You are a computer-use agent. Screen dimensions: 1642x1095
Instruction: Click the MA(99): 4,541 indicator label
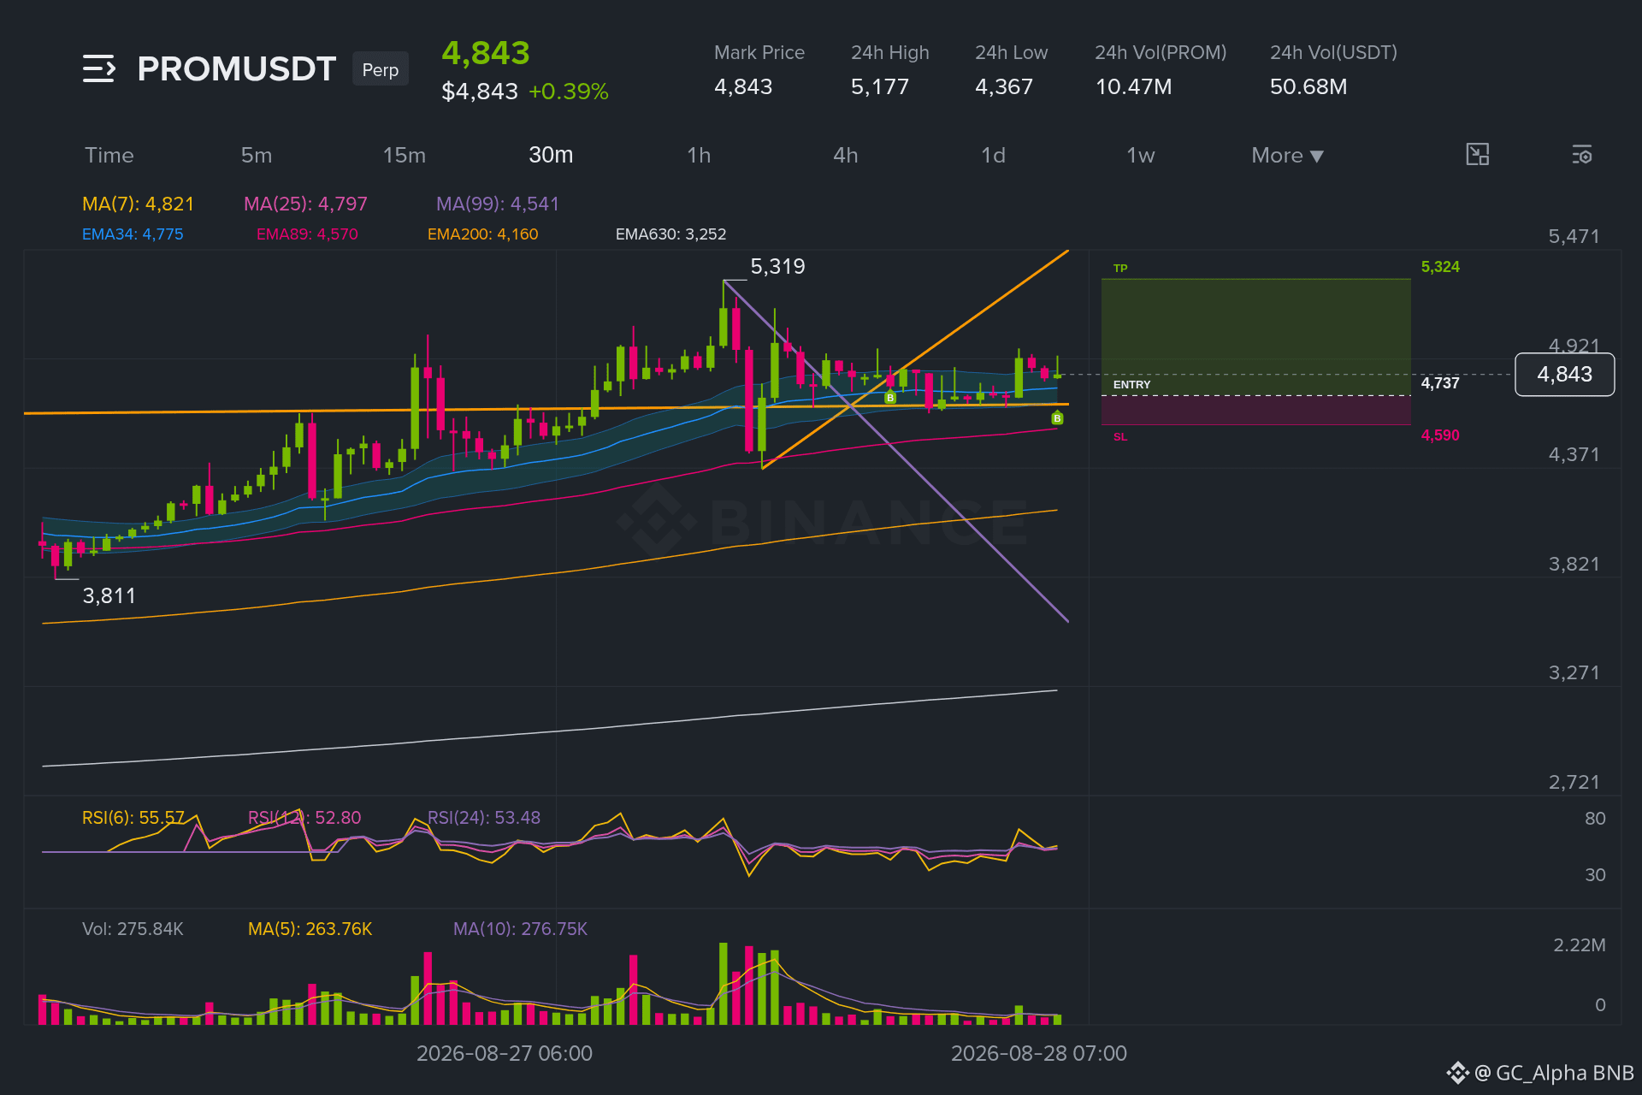coord(498,204)
